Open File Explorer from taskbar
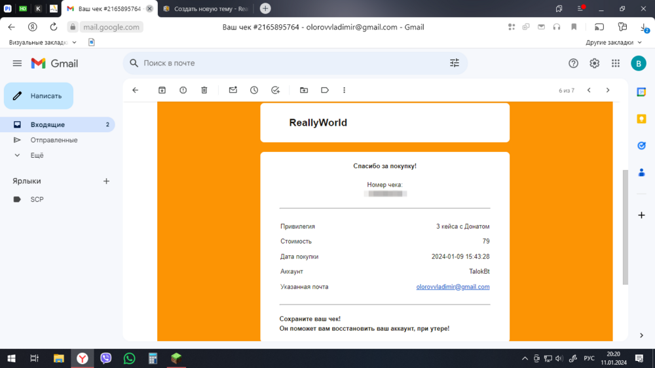The height and width of the screenshot is (368, 655). tap(58, 358)
